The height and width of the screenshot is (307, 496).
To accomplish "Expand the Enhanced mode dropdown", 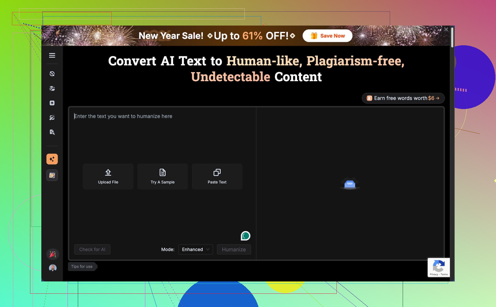I will point(195,249).
